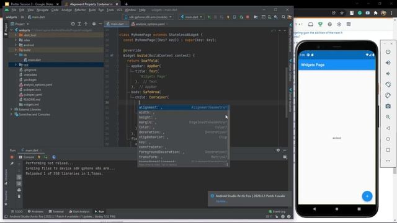
Task: Trigger Flutter hot reload lightning icon in toolbar
Action: (228, 17)
